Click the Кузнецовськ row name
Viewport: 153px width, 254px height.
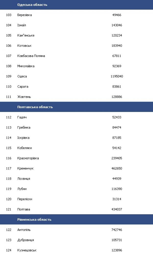click(x=27, y=250)
